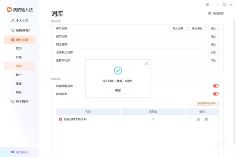Delete 创业品牌支持计划 with trash icon
Screen dimensions: 236x157
coord(206,119)
